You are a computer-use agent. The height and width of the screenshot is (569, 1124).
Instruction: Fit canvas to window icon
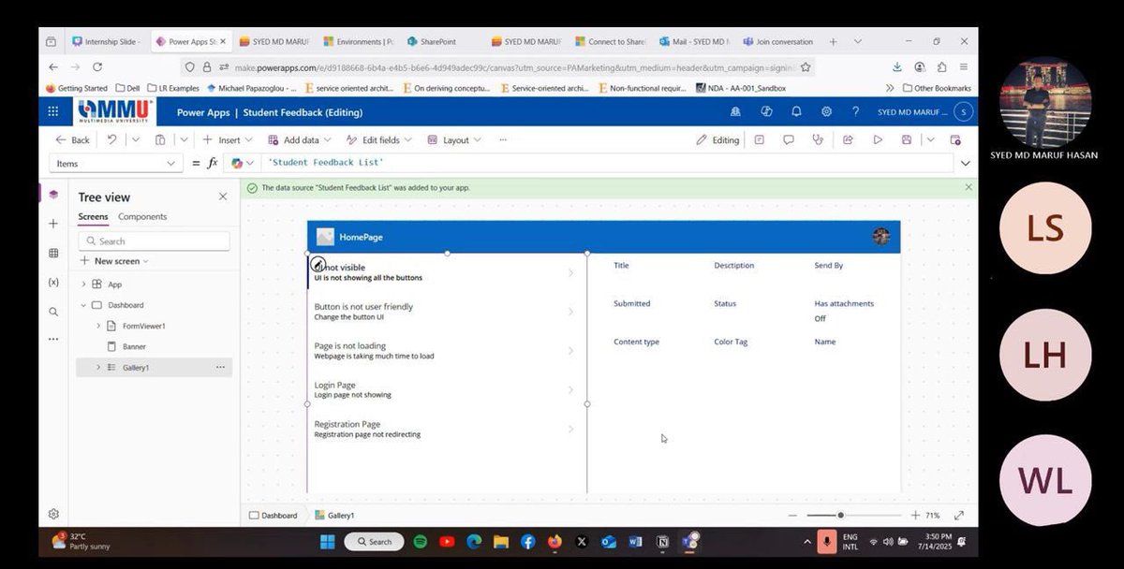[959, 516]
